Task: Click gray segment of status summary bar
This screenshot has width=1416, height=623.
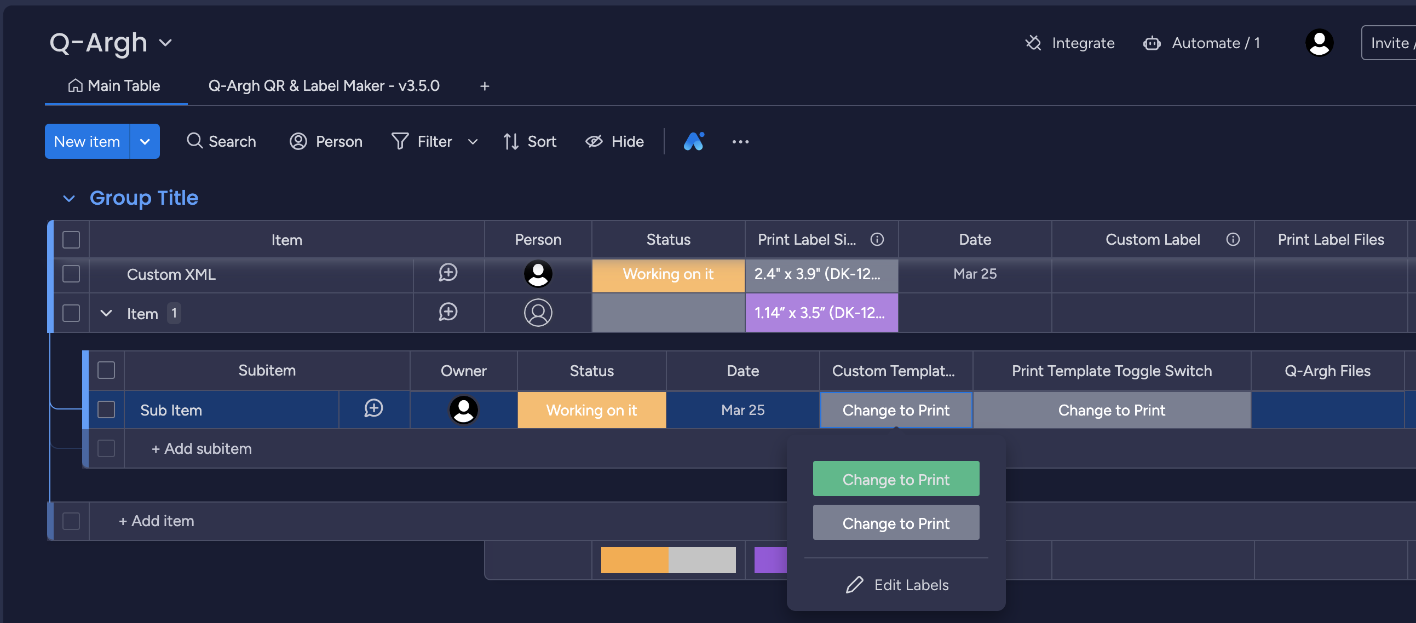Action: [701, 560]
